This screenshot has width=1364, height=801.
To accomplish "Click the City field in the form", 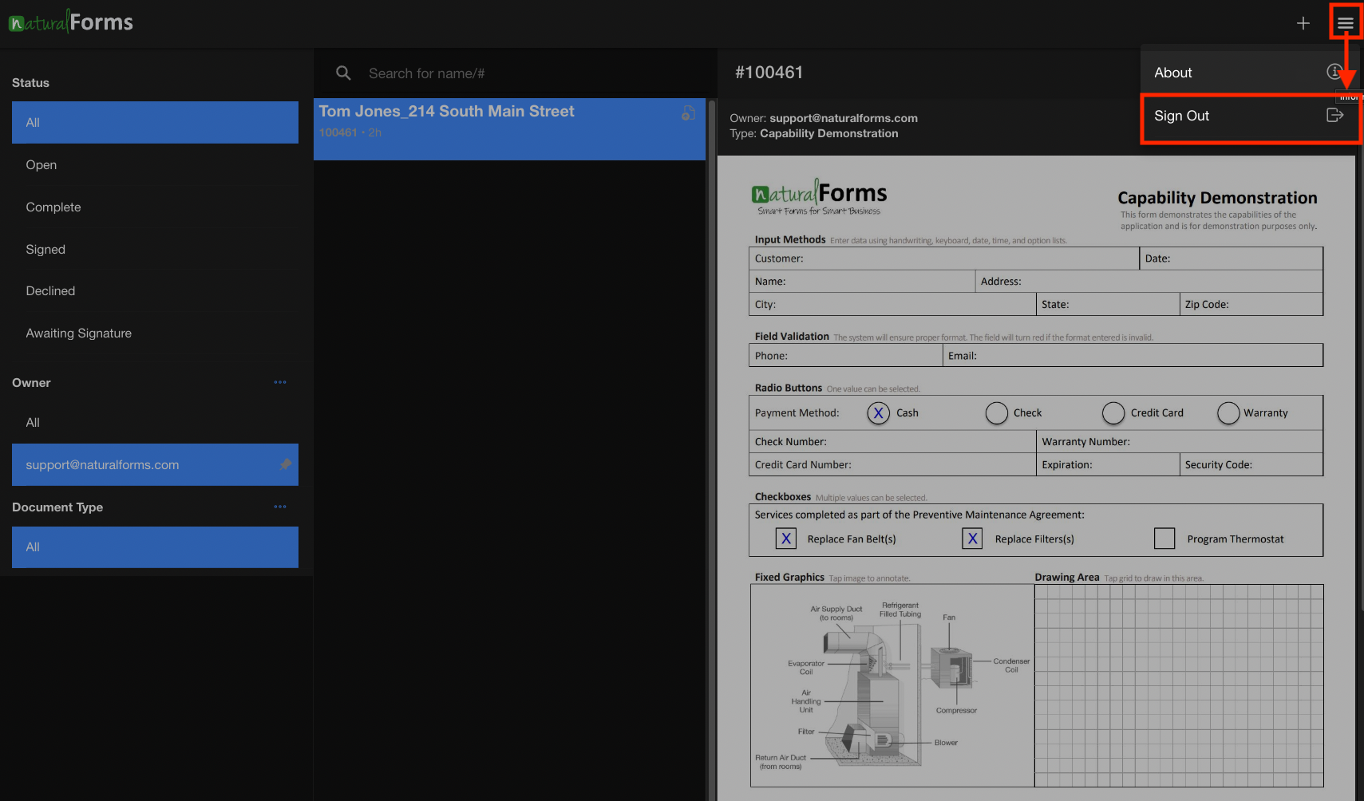I will tap(892, 305).
